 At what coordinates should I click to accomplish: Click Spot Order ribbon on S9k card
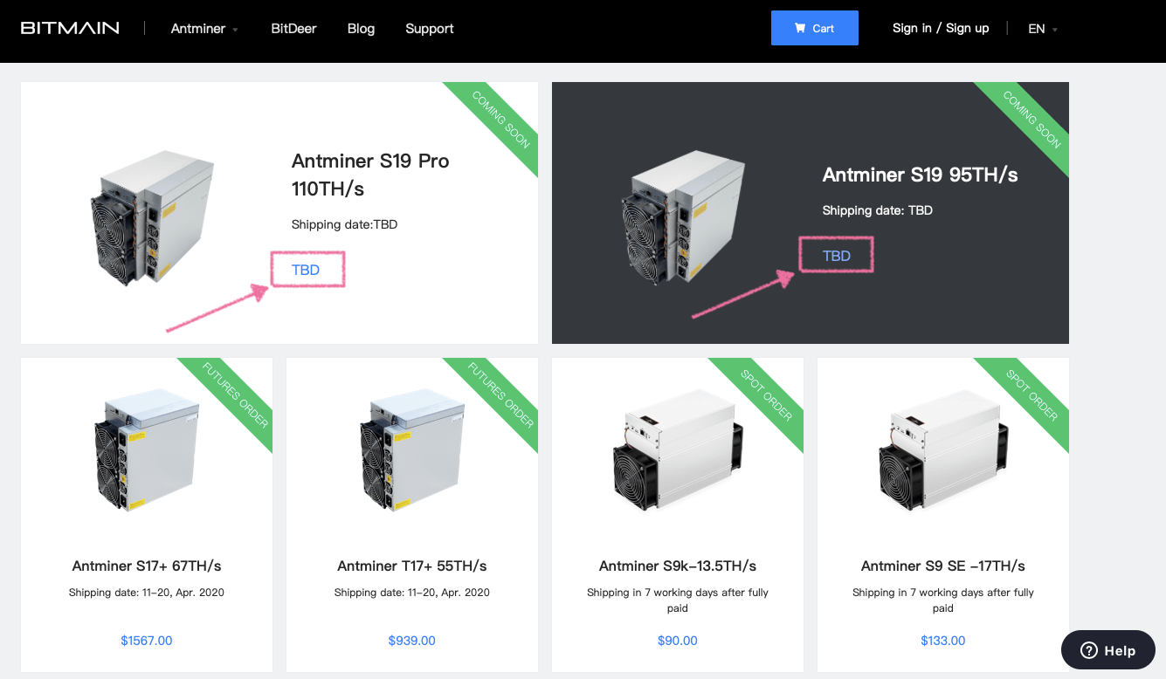pos(766,395)
